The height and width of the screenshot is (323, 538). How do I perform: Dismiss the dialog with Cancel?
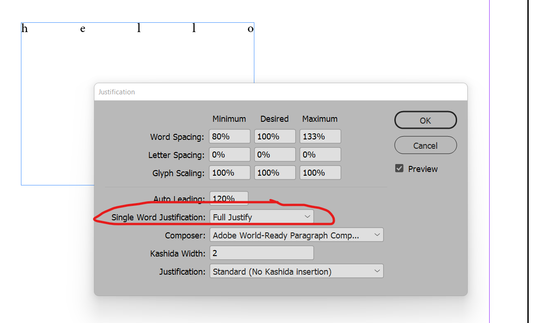[425, 145]
